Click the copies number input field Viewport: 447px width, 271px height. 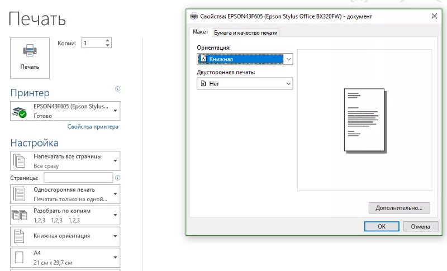pyautogui.click(x=93, y=43)
